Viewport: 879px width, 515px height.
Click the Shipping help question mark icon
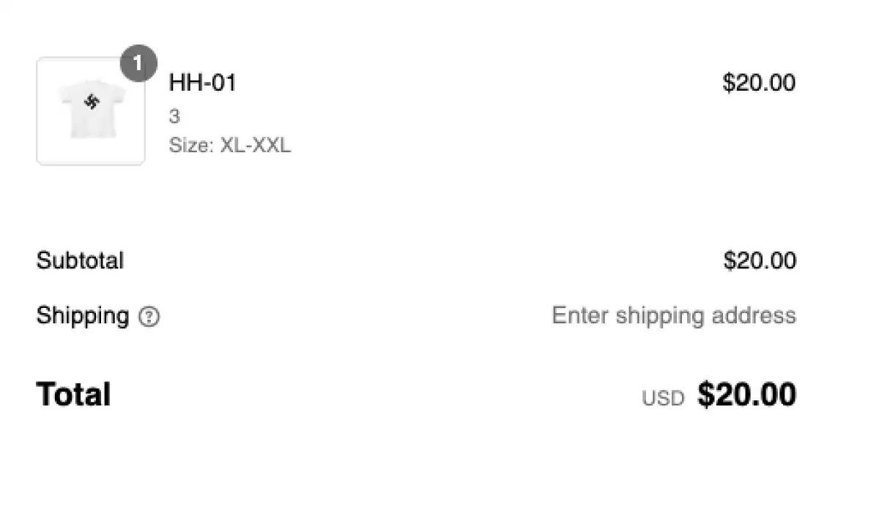[x=149, y=317]
